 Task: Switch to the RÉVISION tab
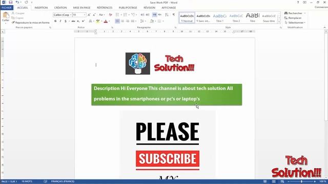pyautogui.click(x=149, y=8)
